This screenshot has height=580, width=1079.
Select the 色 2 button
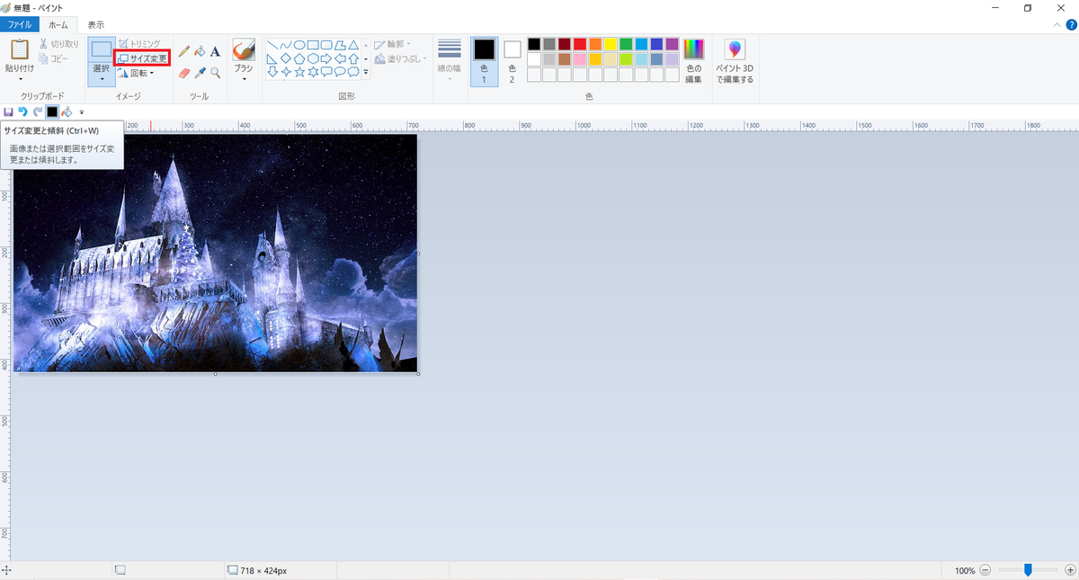coord(512,61)
